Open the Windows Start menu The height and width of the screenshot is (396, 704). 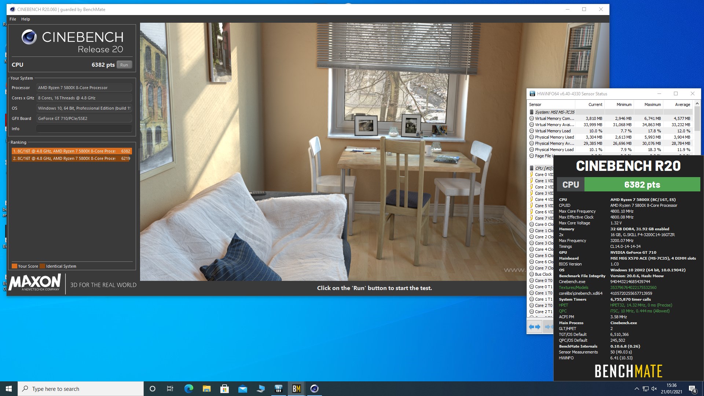tap(9, 389)
